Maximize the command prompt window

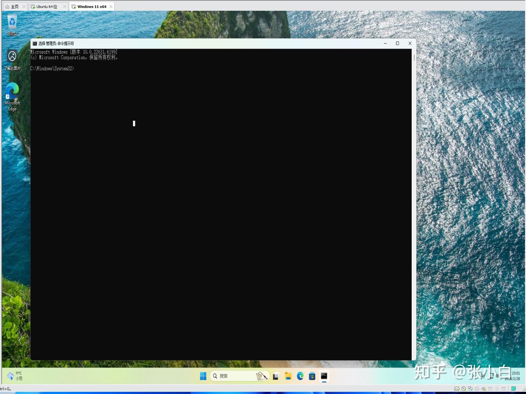pyautogui.click(x=397, y=43)
